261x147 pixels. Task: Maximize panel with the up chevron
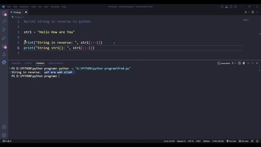(x=252, y=63)
